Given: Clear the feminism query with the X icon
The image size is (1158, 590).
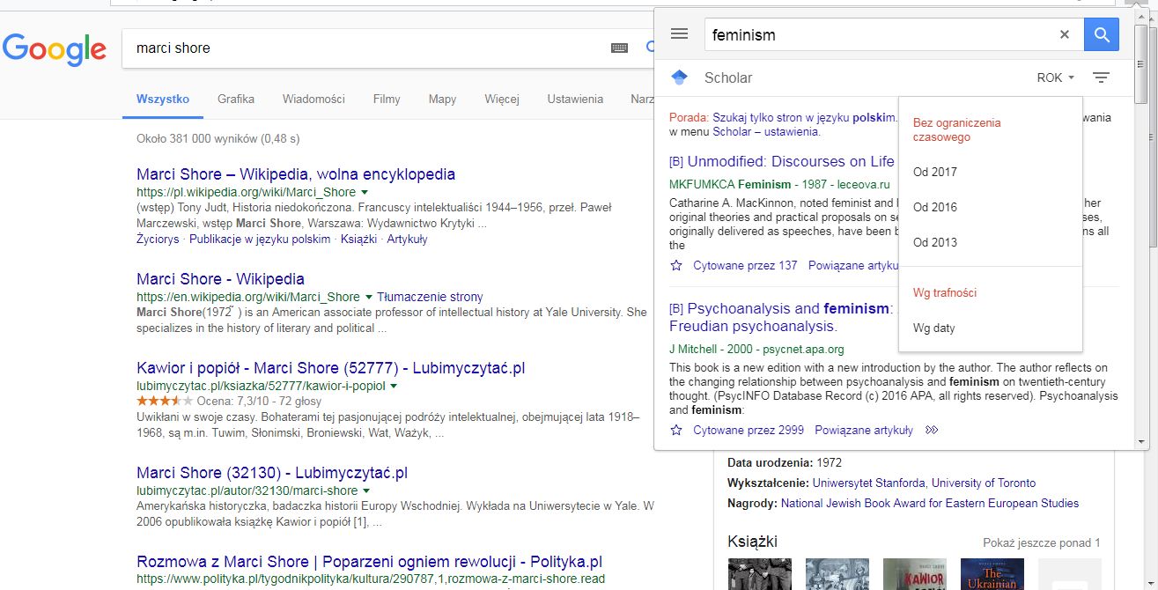Looking at the screenshot, I should 1064,33.
